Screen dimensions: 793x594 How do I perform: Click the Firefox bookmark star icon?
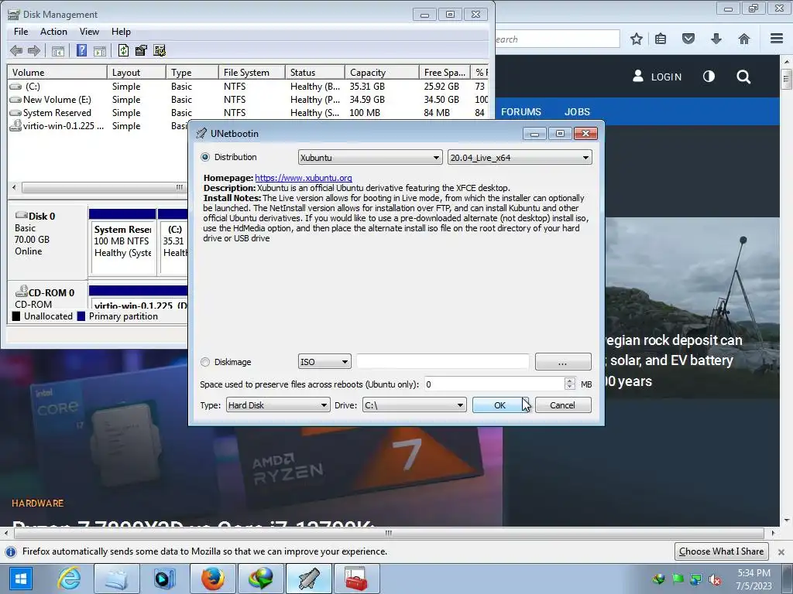(x=637, y=39)
